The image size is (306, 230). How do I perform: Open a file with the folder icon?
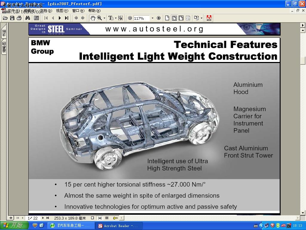[x=5, y=18]
